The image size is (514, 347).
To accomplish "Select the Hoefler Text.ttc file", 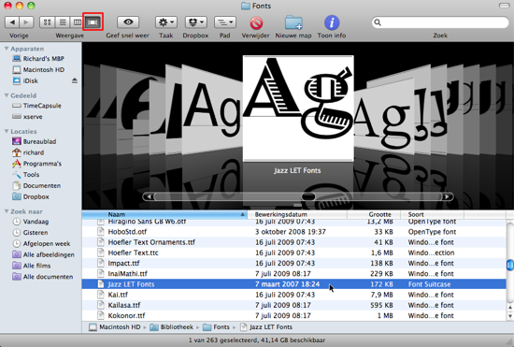I will pos(294,253).
